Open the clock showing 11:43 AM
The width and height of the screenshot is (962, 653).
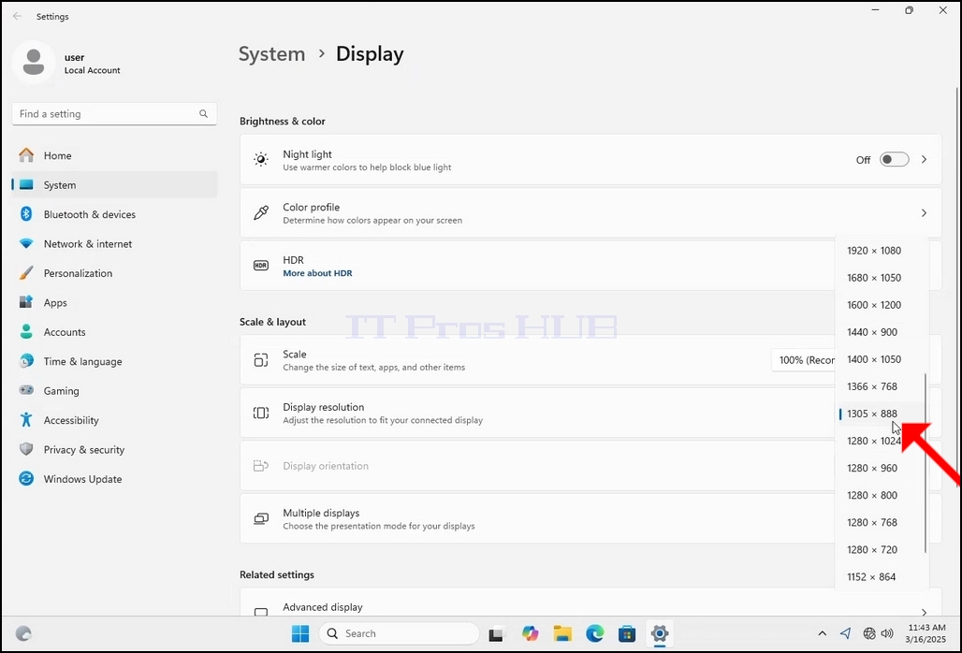click(926, 633)
